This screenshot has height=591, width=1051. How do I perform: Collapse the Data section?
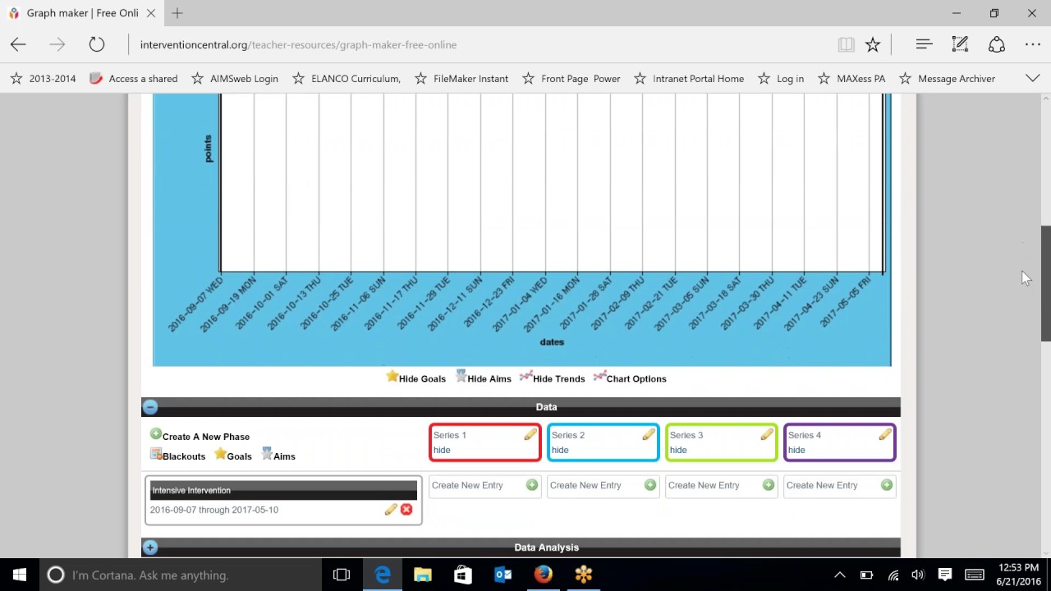pos(150,406)
